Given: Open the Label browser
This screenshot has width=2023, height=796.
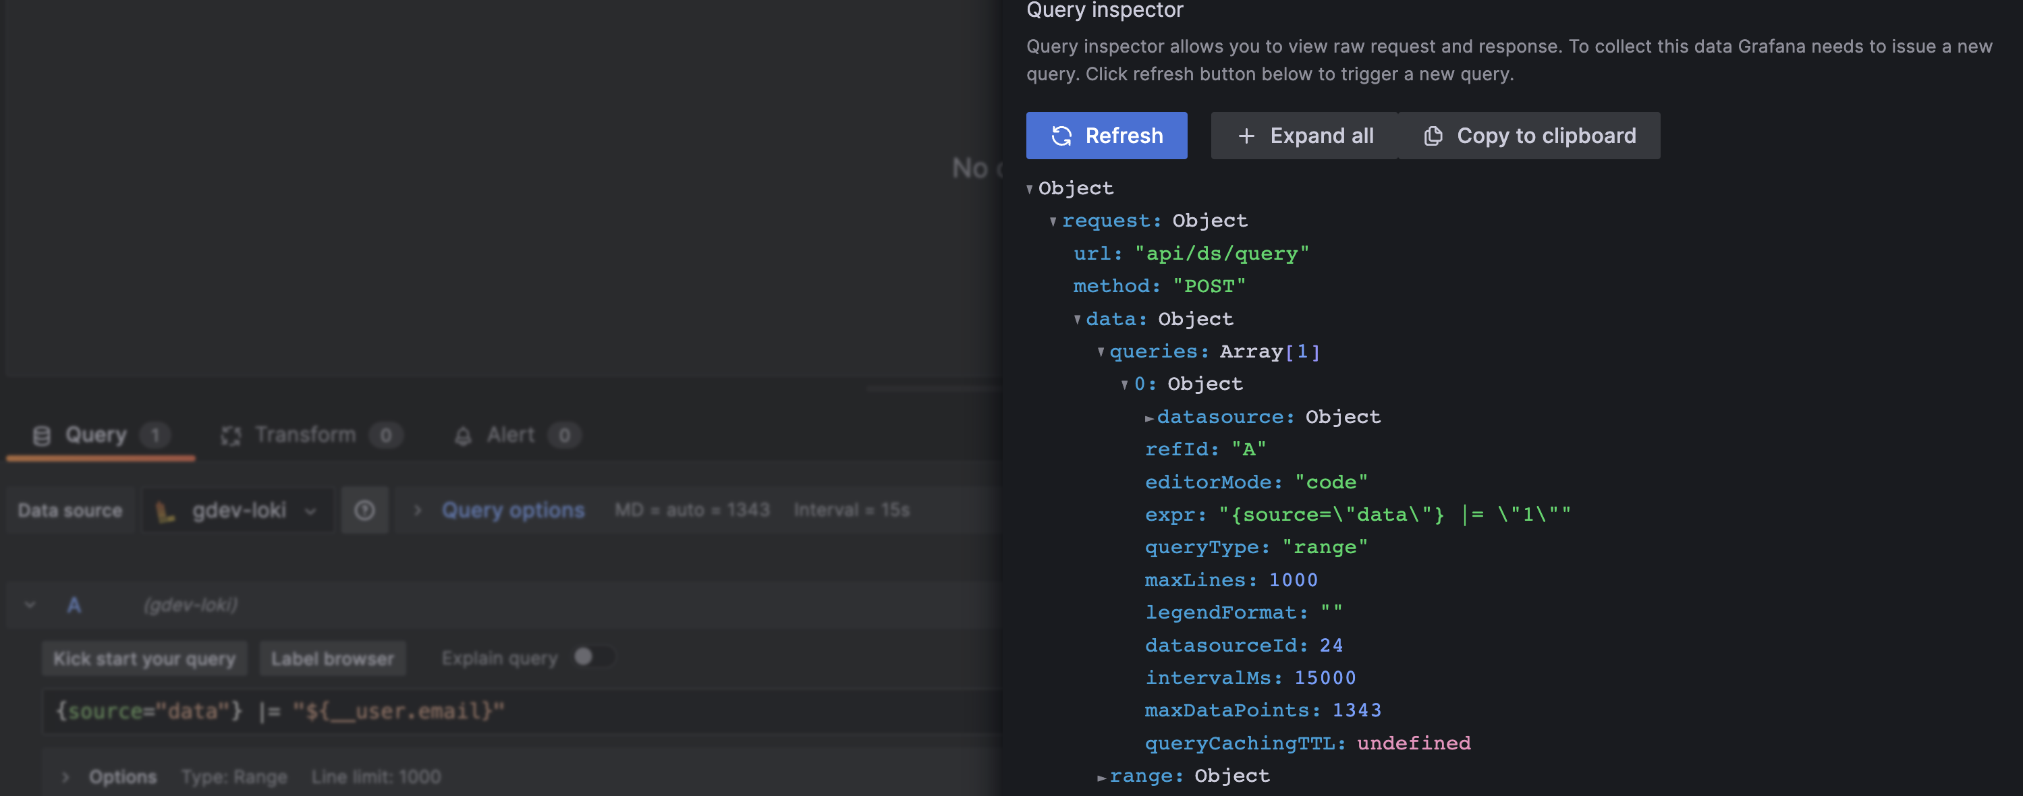Looking at the screenshot, I should coord(332,658).
